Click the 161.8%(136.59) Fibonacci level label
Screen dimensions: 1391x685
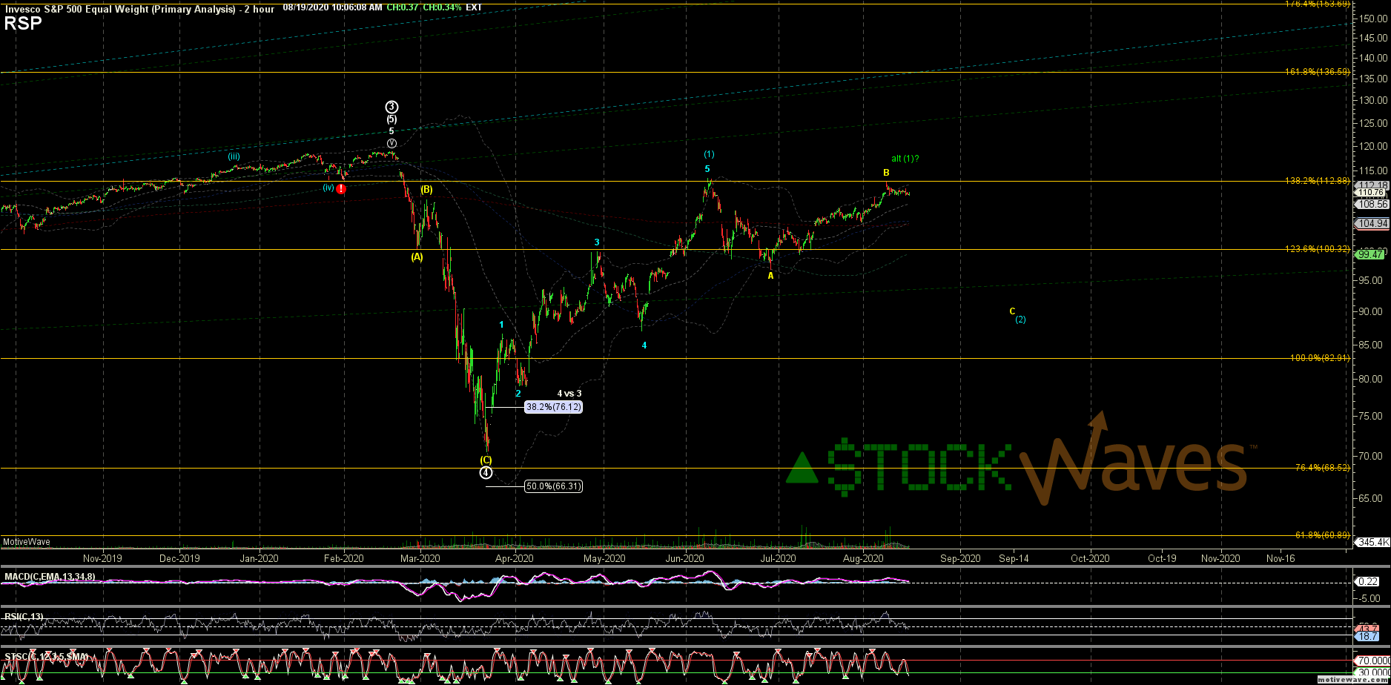tap(1317, 72)
